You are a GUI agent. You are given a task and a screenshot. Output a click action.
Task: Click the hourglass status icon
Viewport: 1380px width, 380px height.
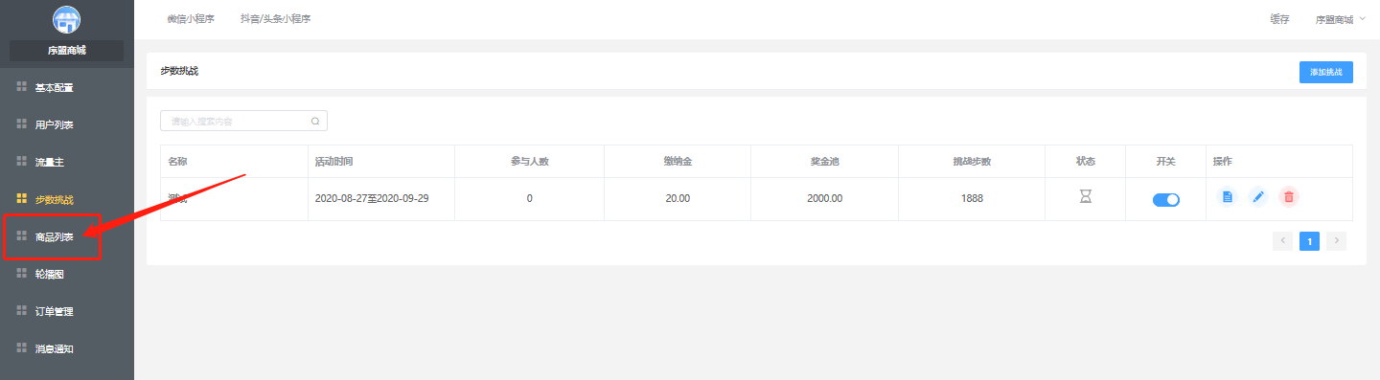1086,196
